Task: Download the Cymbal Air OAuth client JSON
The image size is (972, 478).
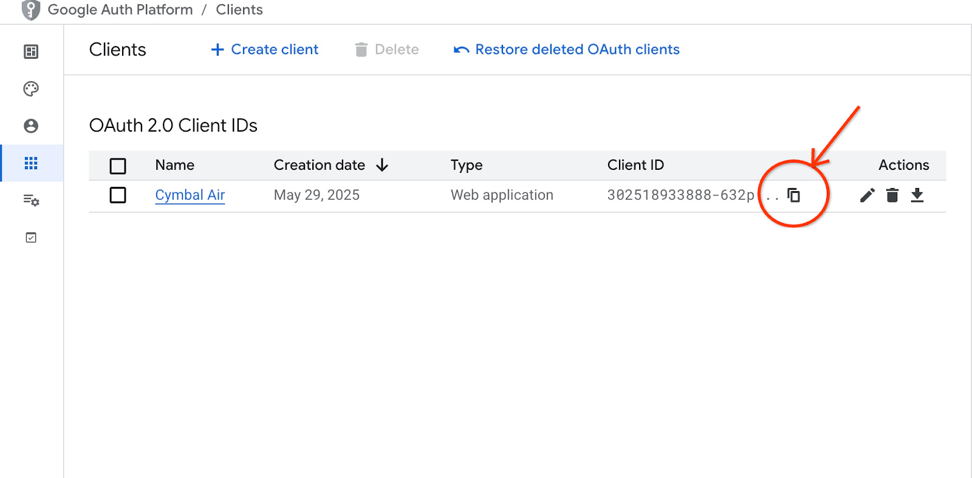Action: pyautogui.click(x=917, y=195)
